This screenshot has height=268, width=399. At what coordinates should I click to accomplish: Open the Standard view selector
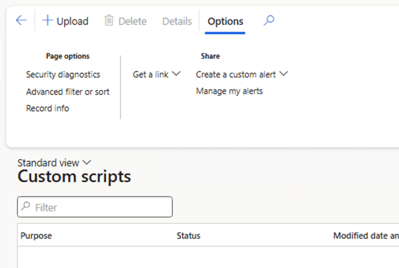point(54,163)
